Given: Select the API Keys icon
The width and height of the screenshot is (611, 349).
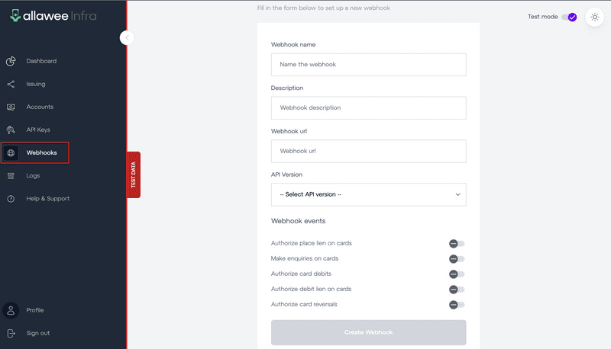Looking at the screenshot, I should (11, 130).
